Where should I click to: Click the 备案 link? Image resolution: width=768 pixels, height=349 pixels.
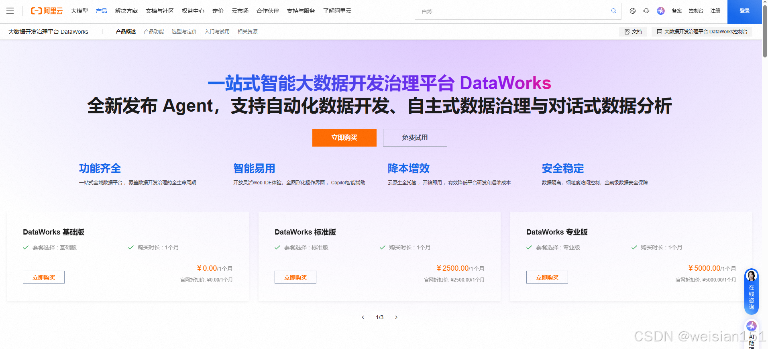click(677, 11)
